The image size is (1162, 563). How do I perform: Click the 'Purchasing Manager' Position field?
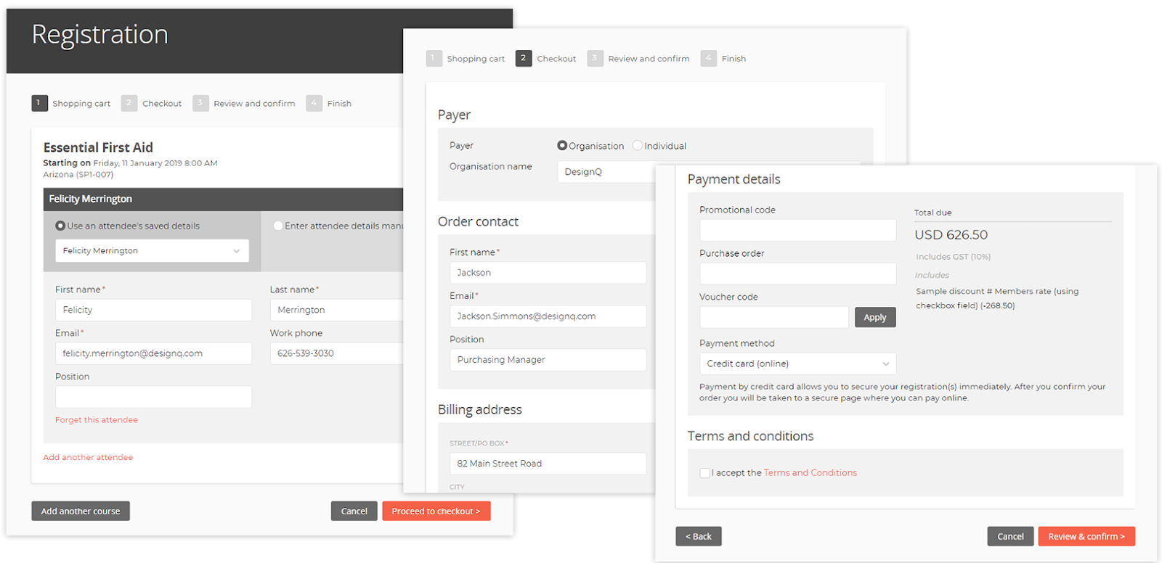(x=548, y=360)
